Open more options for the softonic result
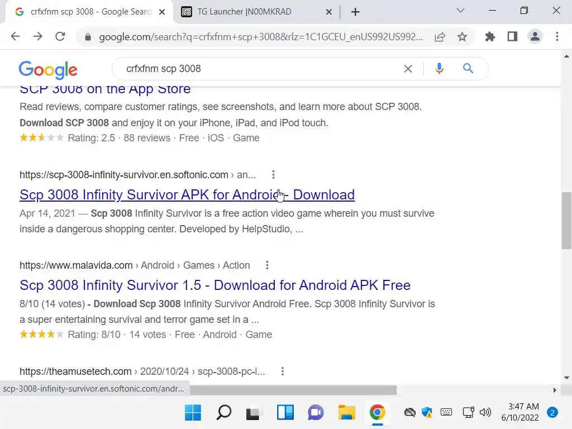Viewport: 572px width, 429px height. click(273, 175)
